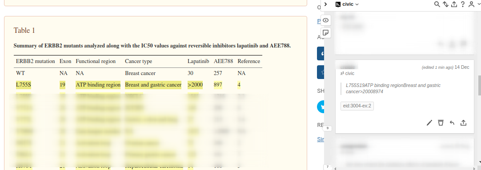Click the 'Cancer type' column header
The image size is (481, 170).
[138, 61]
